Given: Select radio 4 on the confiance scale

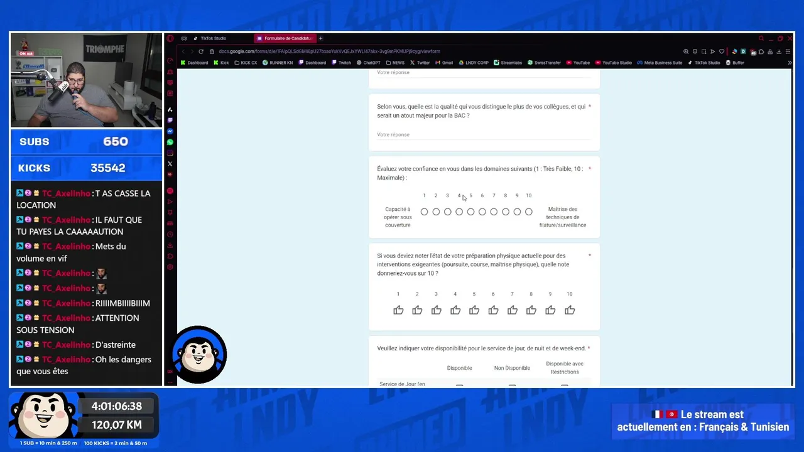Looking at the screenshot, I should (459, 212).
